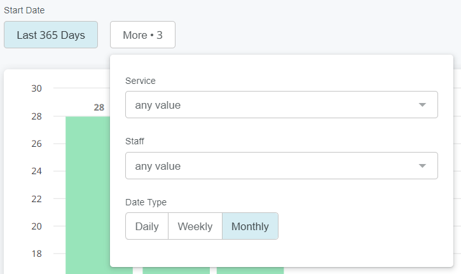This screenshot has height=274, width=461.
Task: Choose the Monthly date type
Action: [250, 226]
